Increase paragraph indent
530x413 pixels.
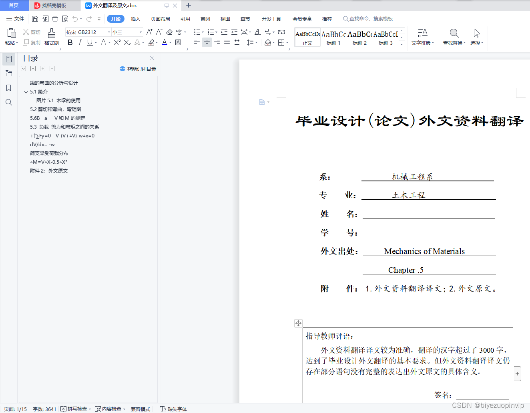coord(234,32)
